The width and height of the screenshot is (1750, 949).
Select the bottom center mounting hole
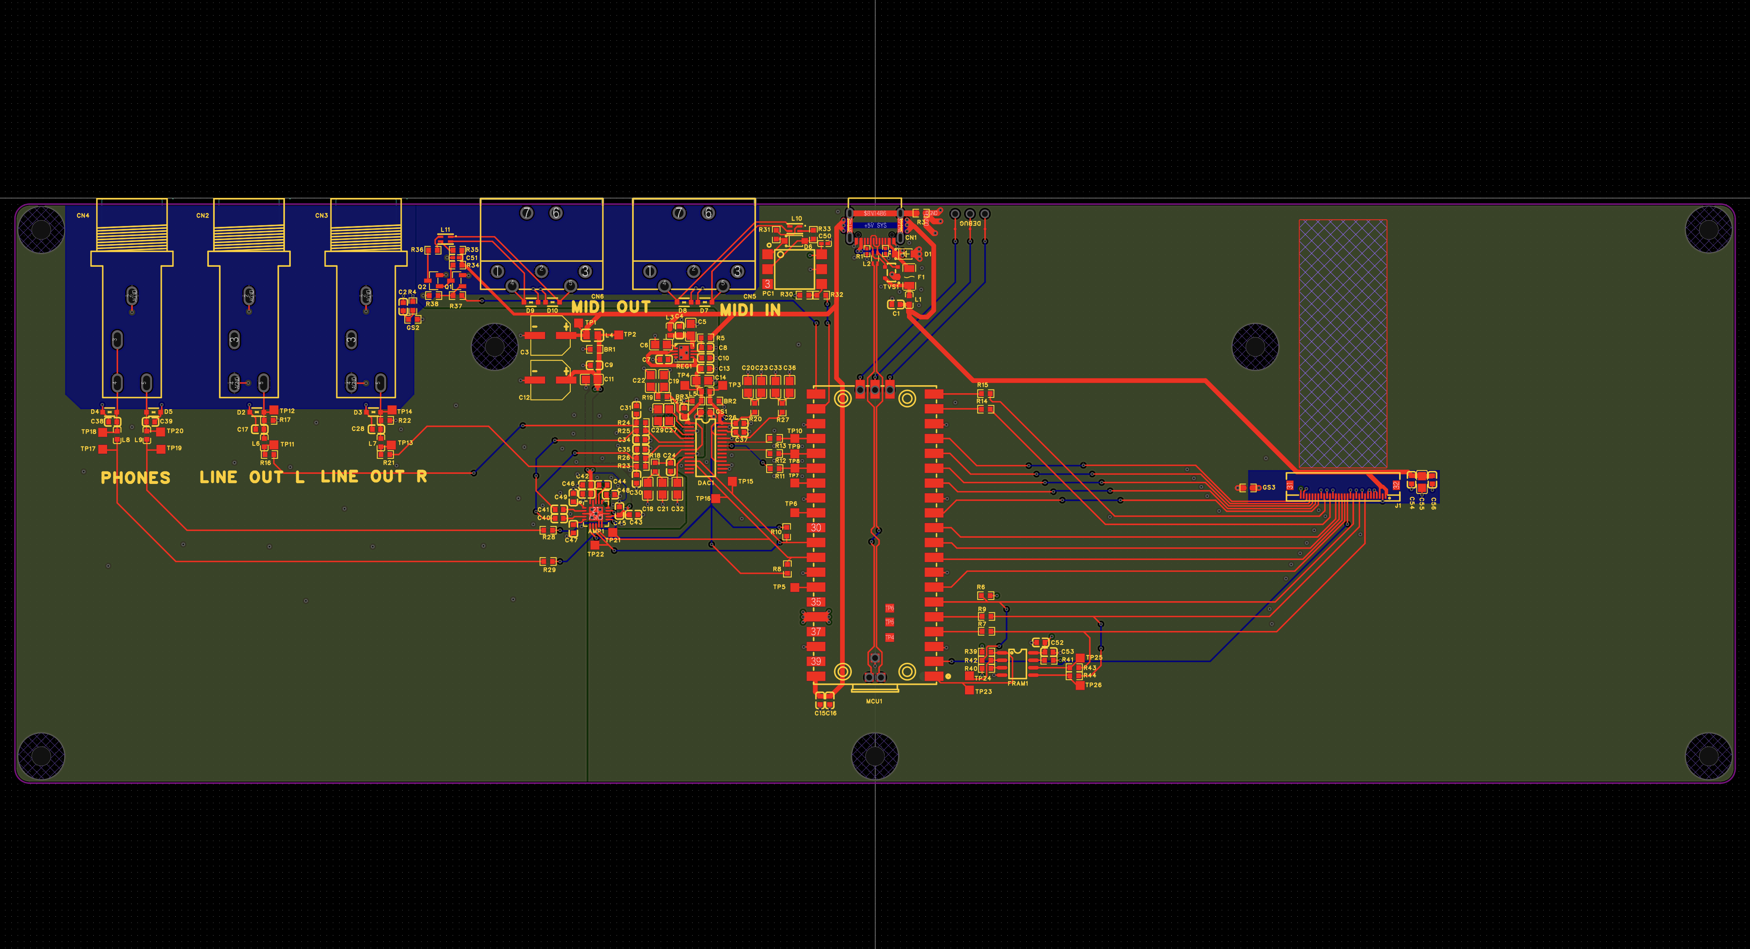874,755
